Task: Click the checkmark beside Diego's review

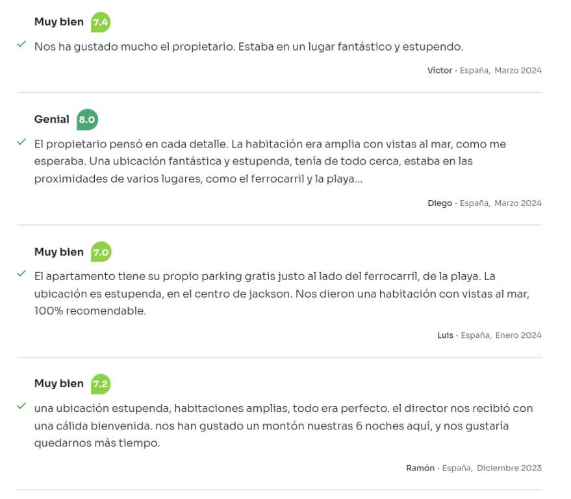Action: pyautogui.click(x=21, y=142)
